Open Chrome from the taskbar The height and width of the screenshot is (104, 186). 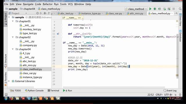46,98
